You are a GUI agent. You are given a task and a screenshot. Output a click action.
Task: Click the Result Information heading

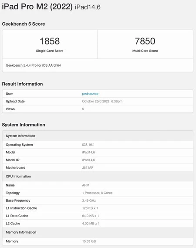point(22,84)
